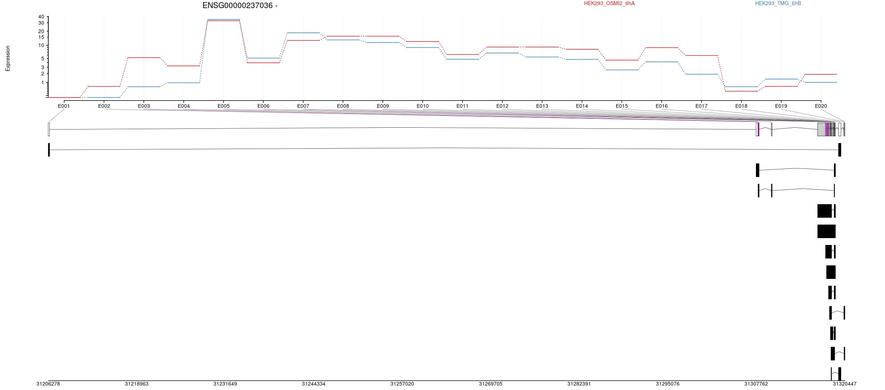Select the HEK293_TMG_6hB legend label
Viewport: 885px width, 390px height.
(x=778, y=3)
